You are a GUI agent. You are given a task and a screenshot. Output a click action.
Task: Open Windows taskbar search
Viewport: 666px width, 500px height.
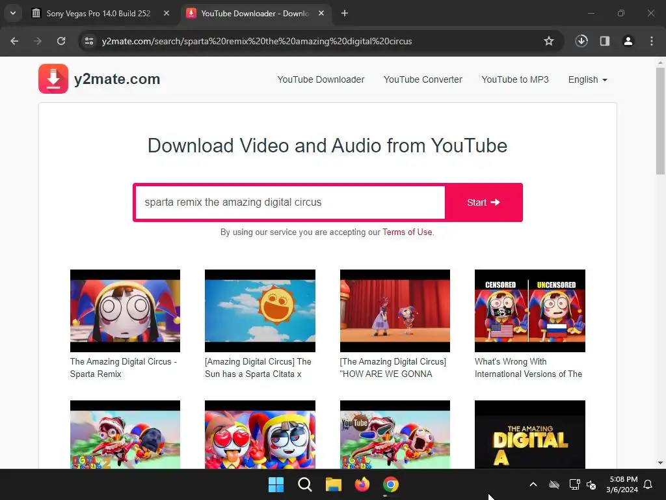pyautogui.click(x=304, y=484)
